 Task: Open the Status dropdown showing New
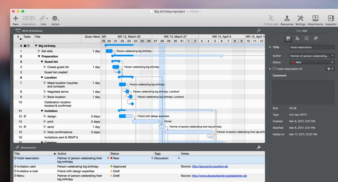pyautogui.click(x=312, y=62)
